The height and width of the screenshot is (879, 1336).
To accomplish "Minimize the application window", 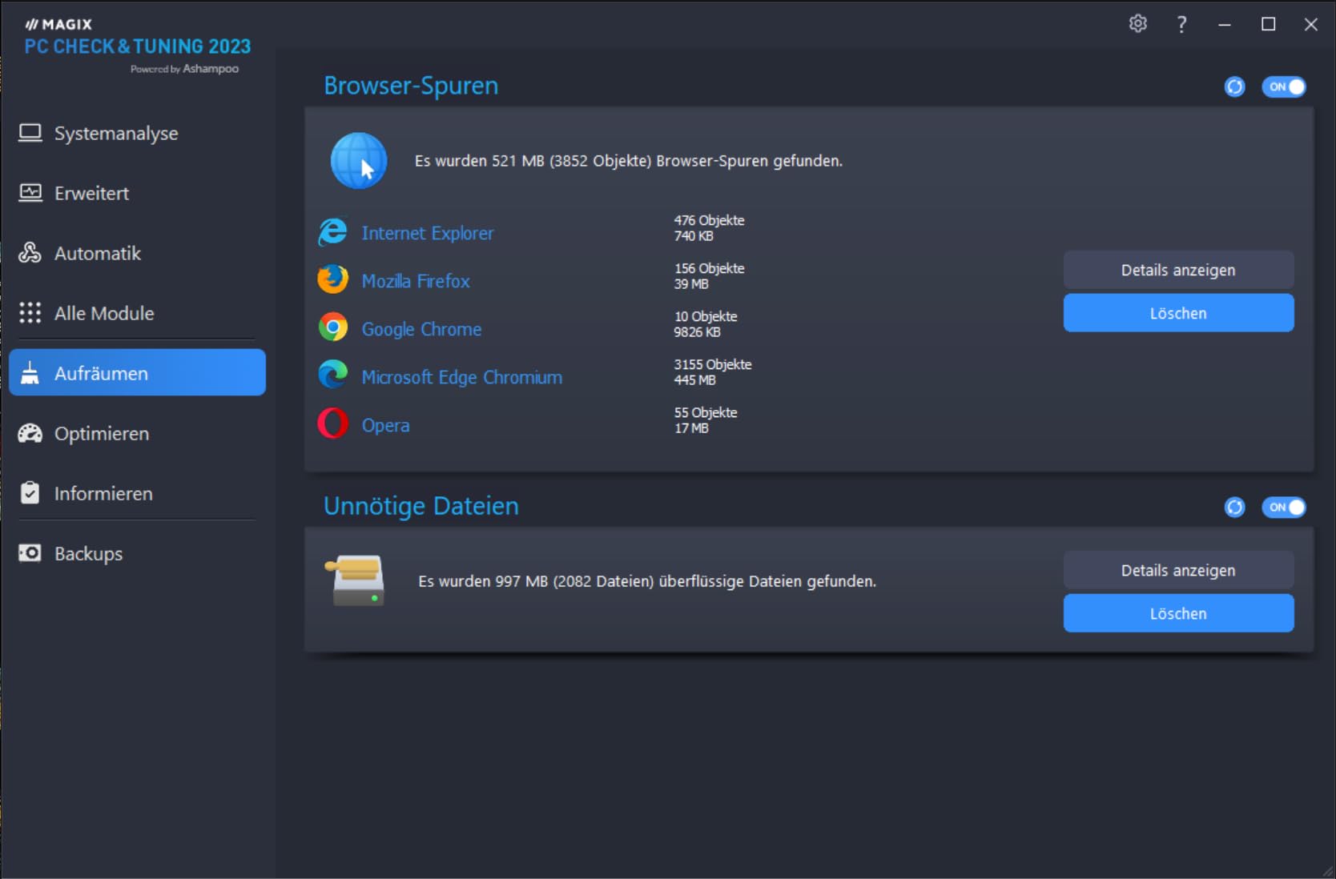I will pyautogui.click(x=1225, y=24).
